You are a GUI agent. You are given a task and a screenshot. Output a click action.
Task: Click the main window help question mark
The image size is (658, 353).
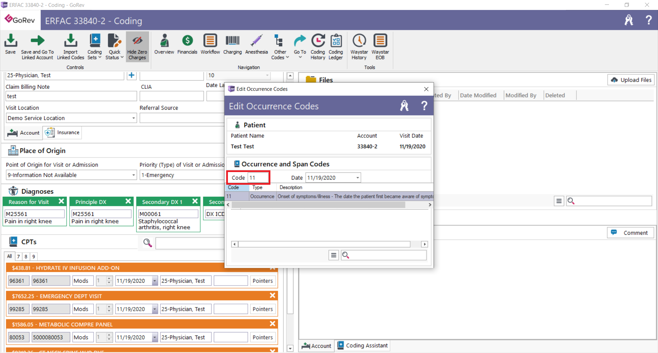[x=648, y=20]
